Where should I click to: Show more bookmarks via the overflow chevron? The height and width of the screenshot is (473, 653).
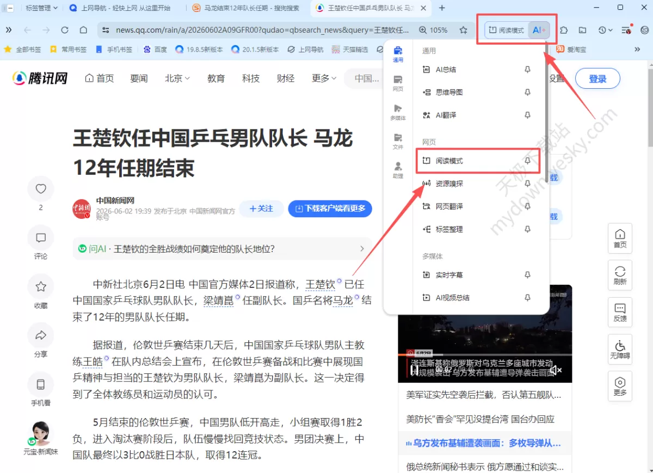click(x=637, y=49)
